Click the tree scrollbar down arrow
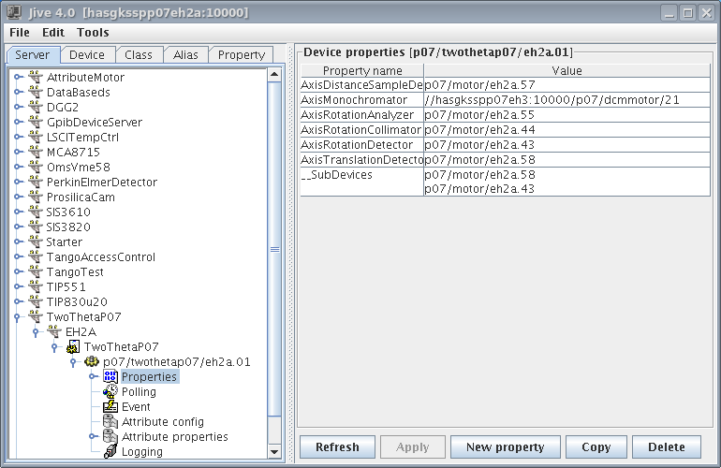 [274, 452]
